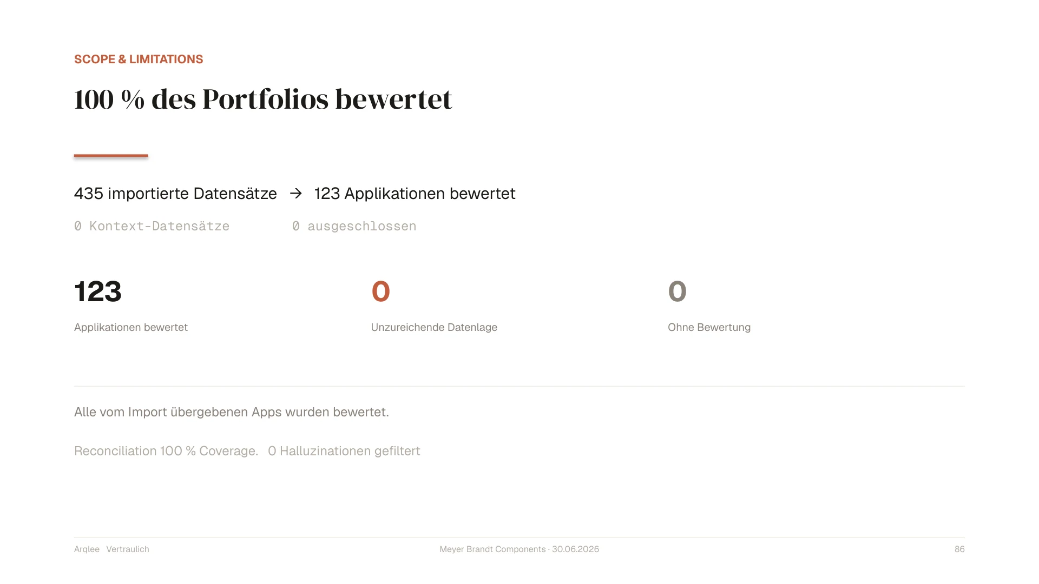Click the arrow icon between record counts
The image size is (1039, 584).
295,194
